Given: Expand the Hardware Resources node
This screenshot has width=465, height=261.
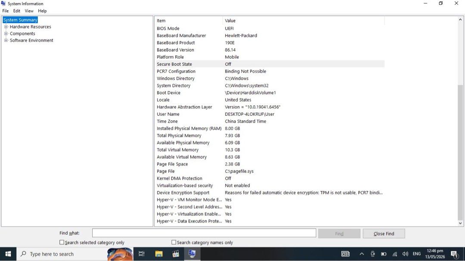Looking at the screenshot, I should click(x=6, y=27).
